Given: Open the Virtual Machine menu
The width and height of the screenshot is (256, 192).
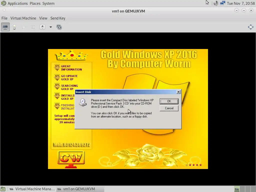Looking at the screenshot, I should click(x=23, y=18).
